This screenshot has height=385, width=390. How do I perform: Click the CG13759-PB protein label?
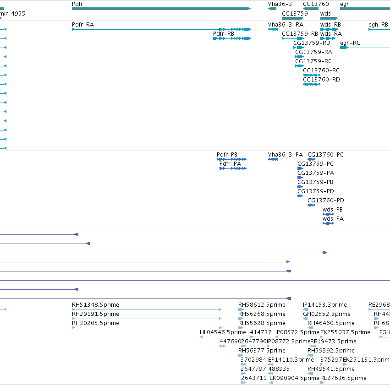click(x=315, y=182)
